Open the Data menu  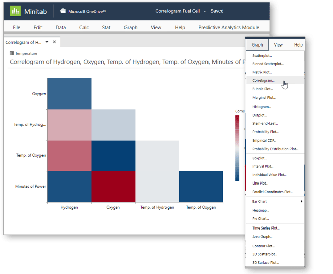(x=61, y=27)
